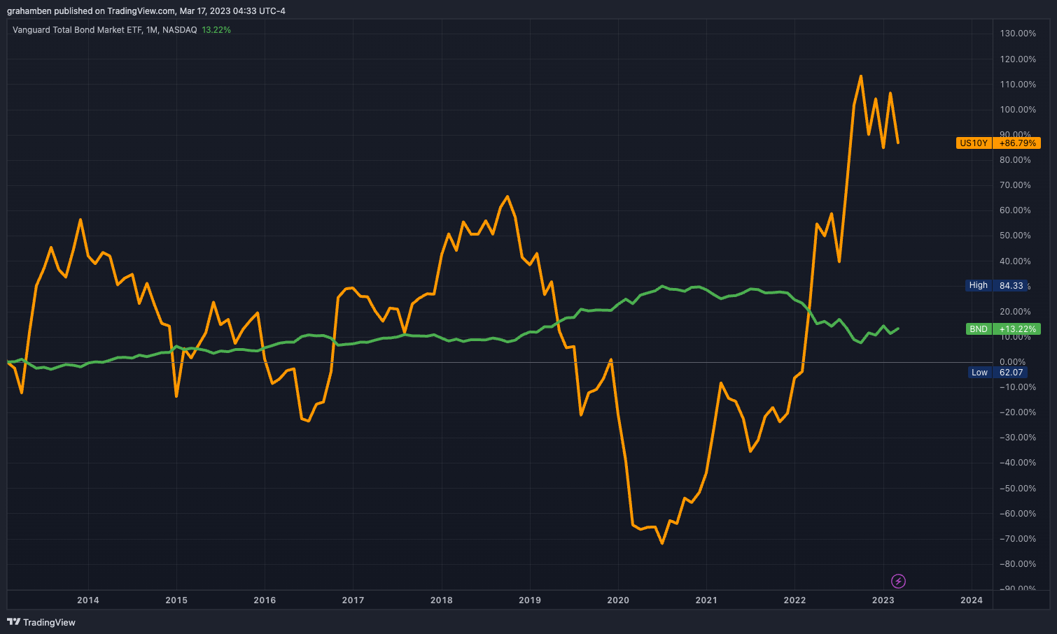
Task: Click the 2016 label on time axis
Action: [265, 600]
